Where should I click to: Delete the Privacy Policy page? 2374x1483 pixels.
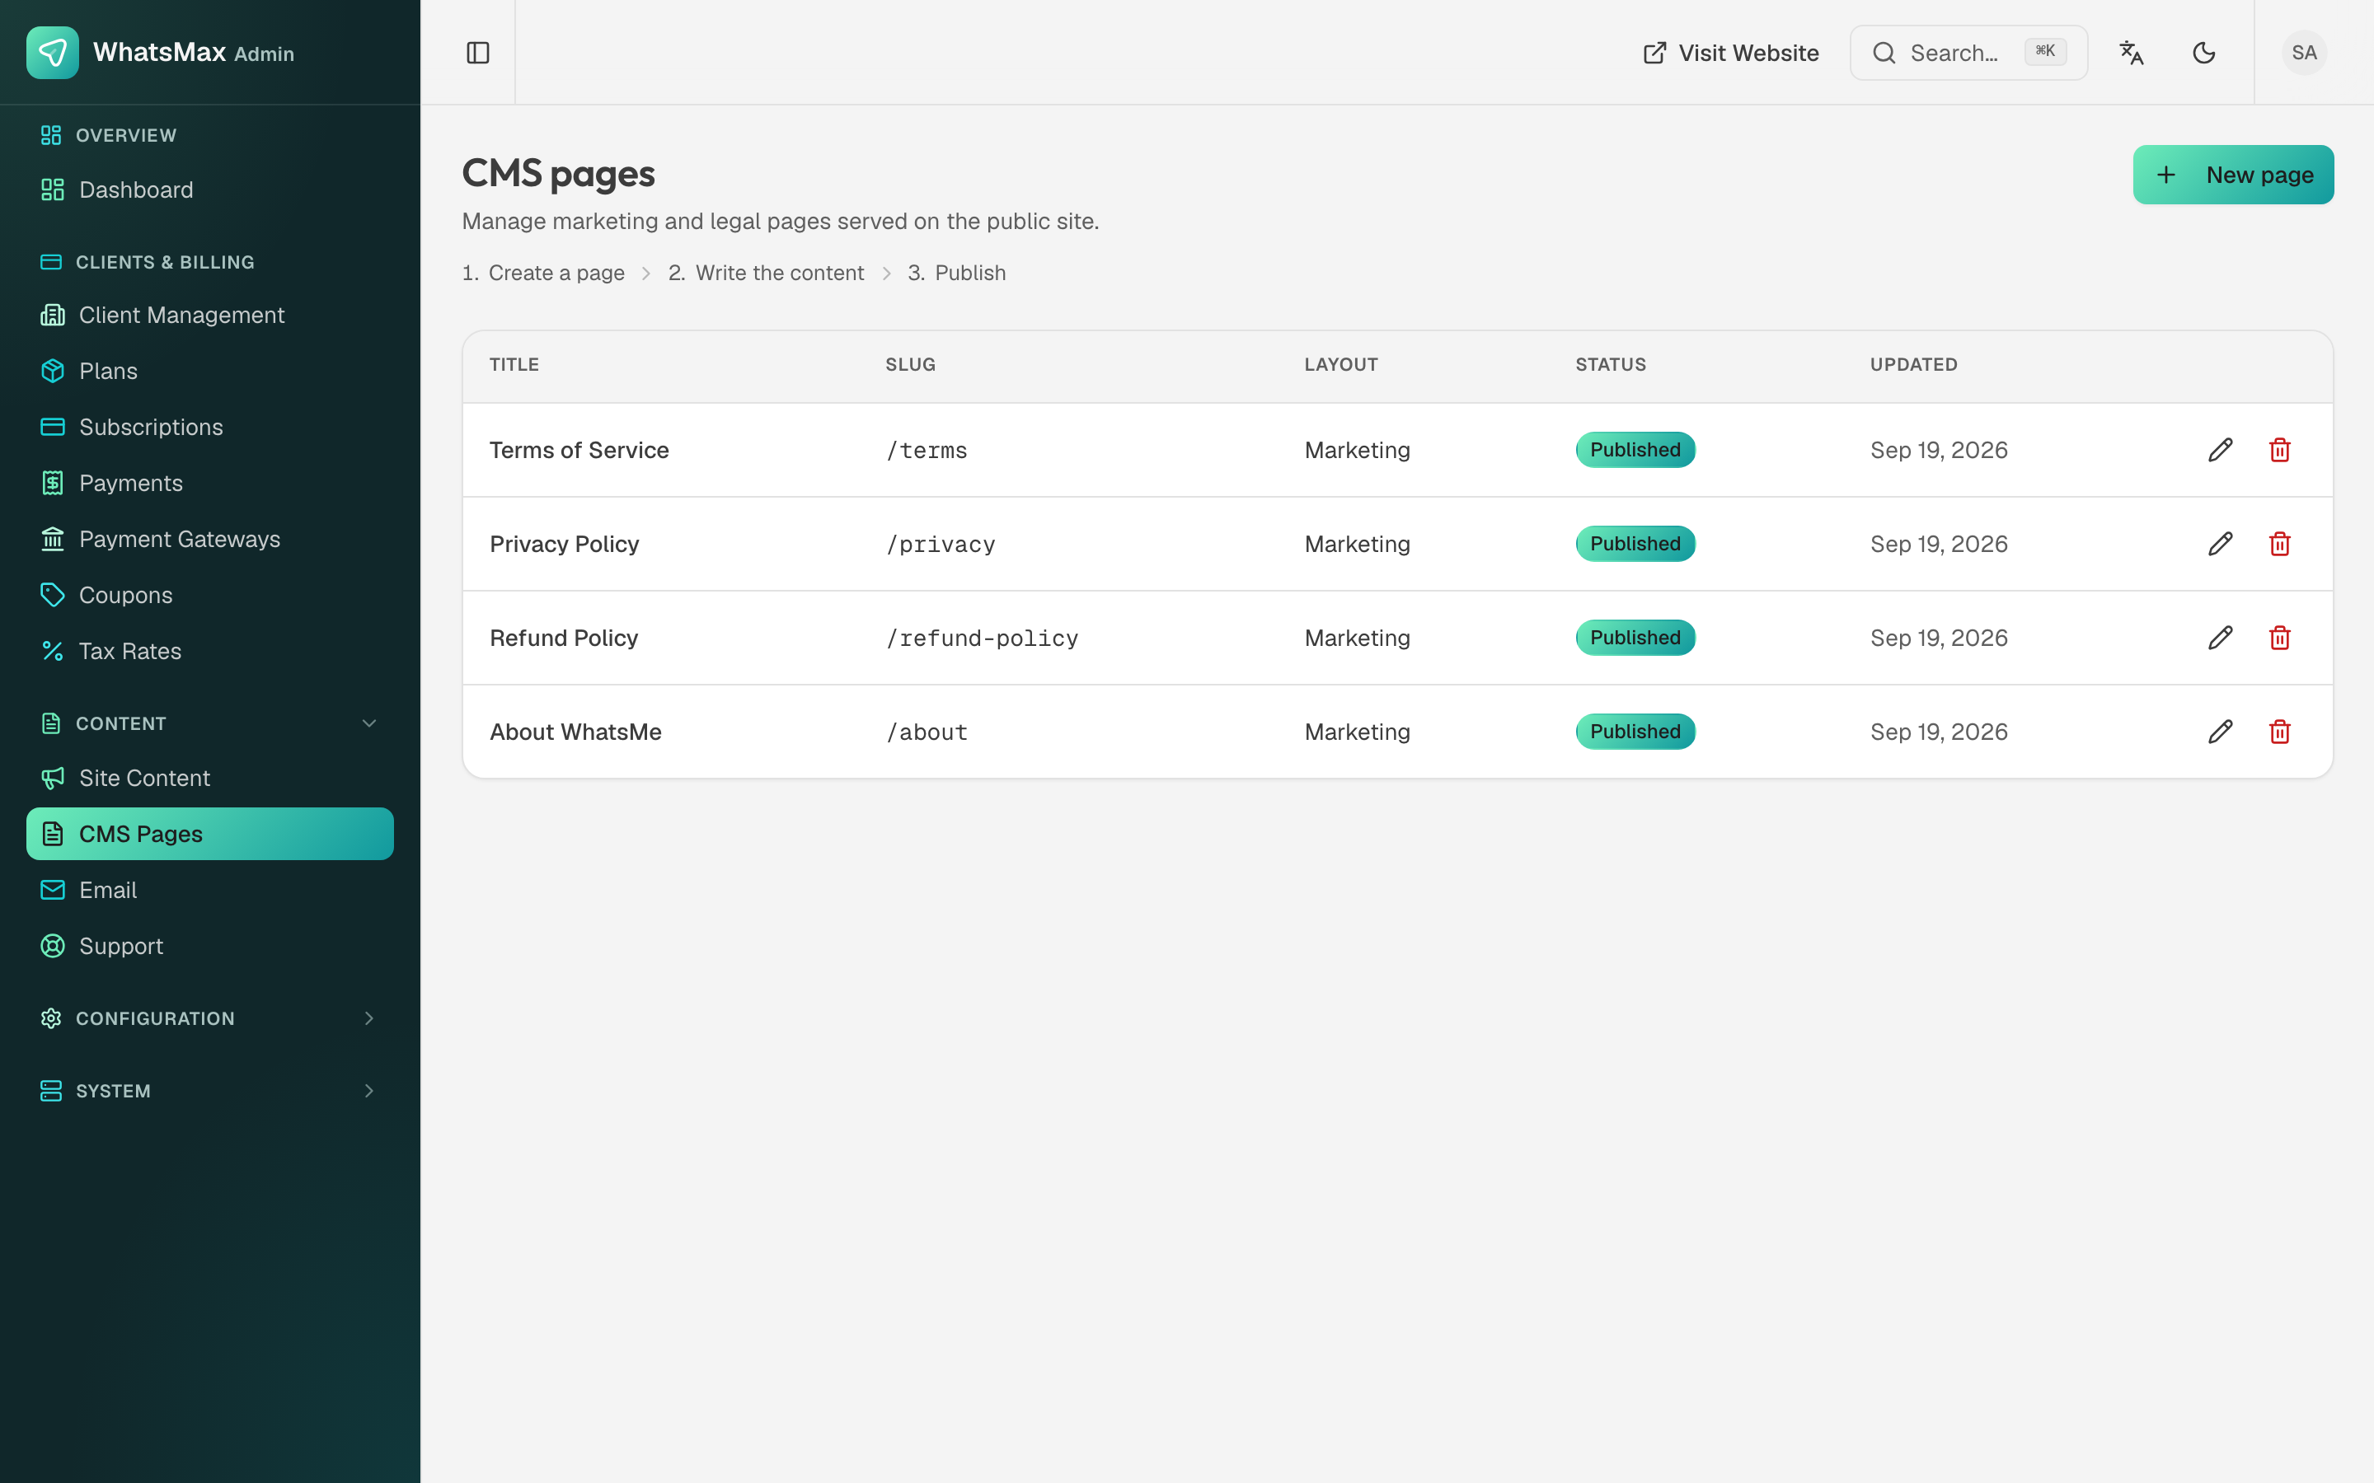pyautogui.click(x=2280, y=545)
